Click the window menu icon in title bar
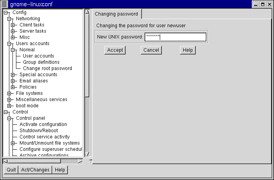 4,4
